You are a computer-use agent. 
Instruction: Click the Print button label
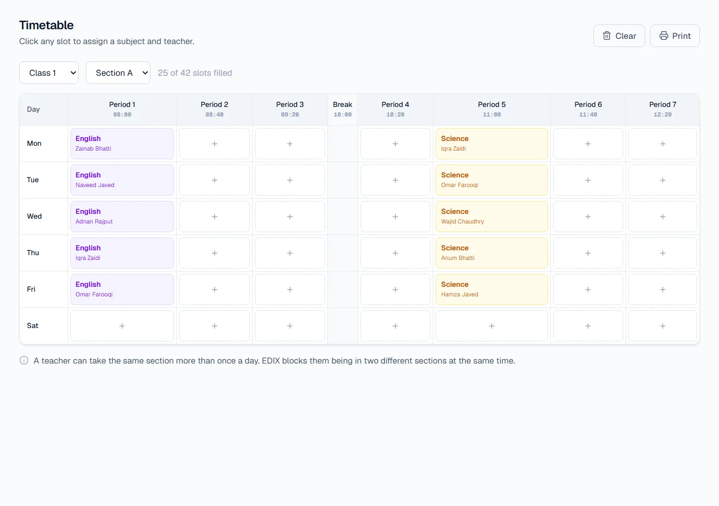[x=681, y=36]
